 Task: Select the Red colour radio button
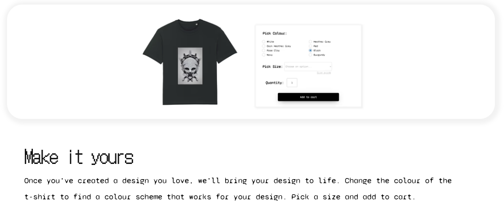click(x=311, y=46)
